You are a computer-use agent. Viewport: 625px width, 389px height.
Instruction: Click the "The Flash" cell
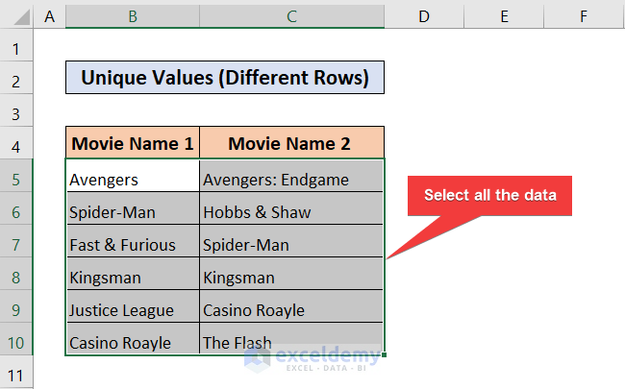[x=291, y=342]
